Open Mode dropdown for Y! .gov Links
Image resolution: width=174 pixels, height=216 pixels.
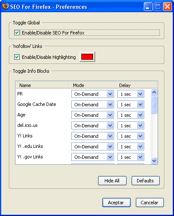pos(93,157)
